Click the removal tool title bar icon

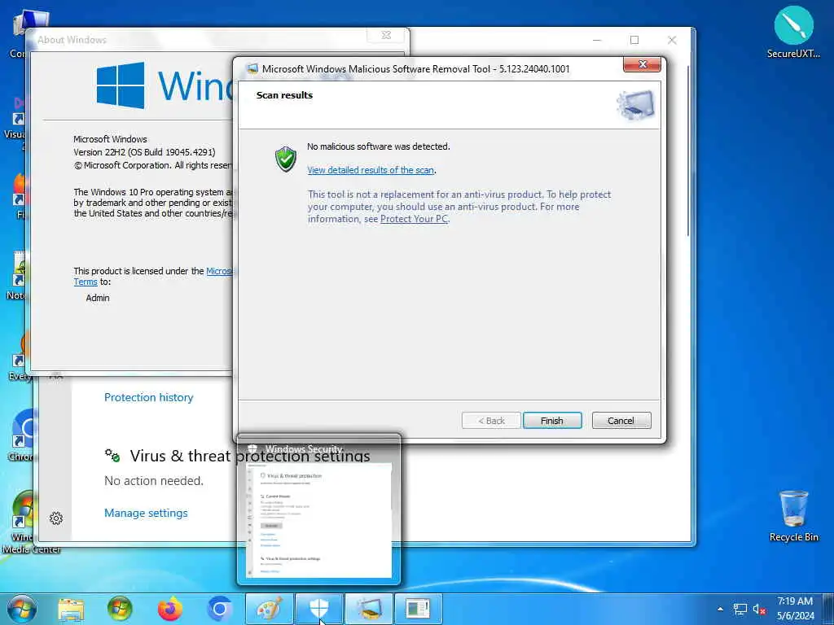252,69
